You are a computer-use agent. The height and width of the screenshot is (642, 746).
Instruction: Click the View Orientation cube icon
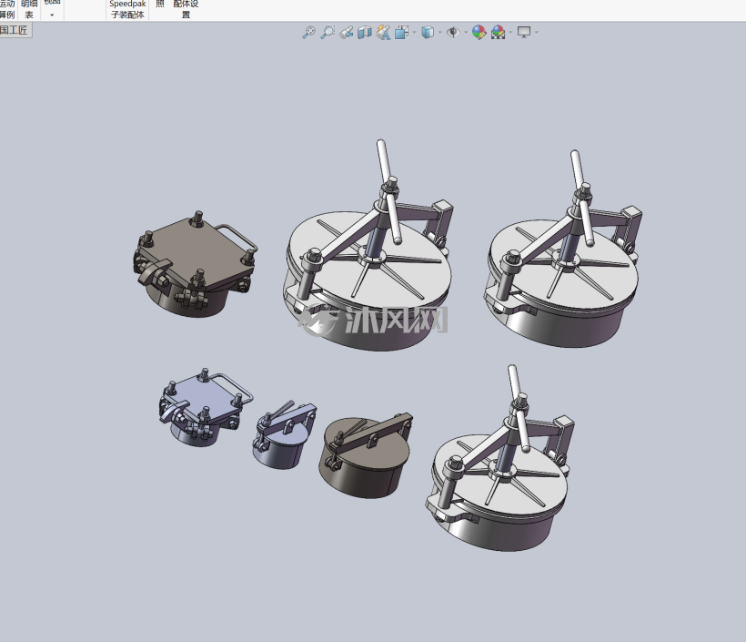click(401, 32)
